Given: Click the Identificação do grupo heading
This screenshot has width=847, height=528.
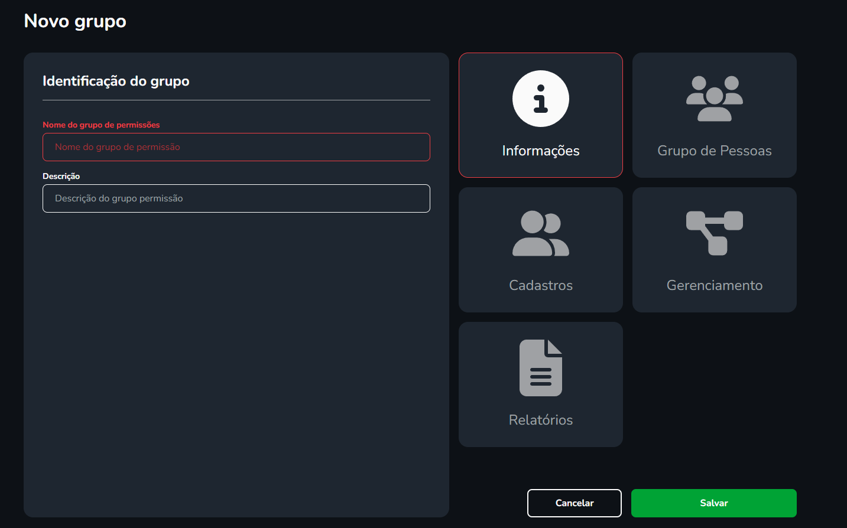Looking at the screenshot, I should coord(116,81).
